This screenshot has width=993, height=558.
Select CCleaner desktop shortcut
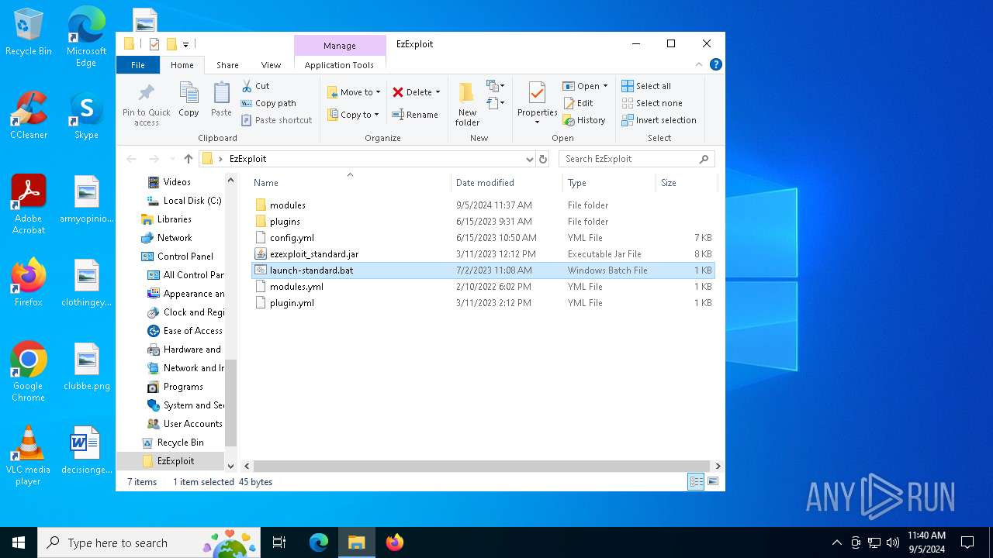(28, 115)
